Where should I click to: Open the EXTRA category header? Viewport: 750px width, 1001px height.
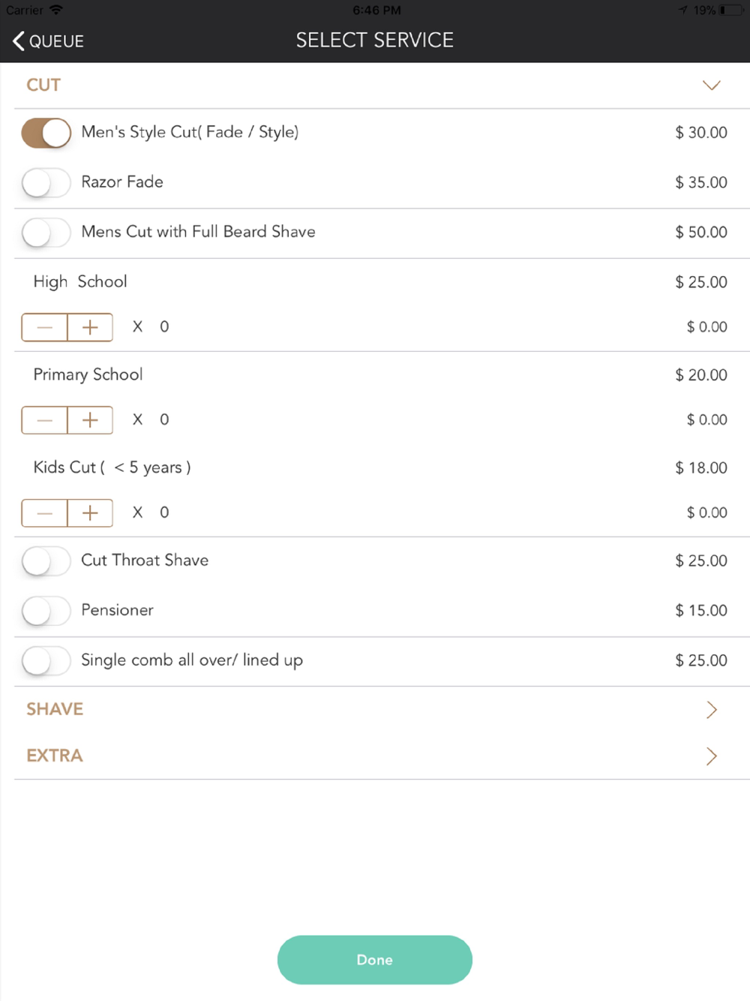[55, 756]
